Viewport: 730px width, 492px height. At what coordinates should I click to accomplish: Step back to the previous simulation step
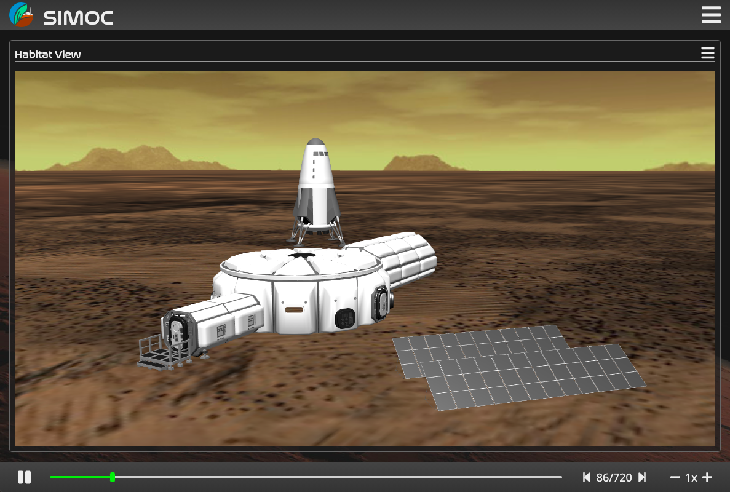point(587,477)
